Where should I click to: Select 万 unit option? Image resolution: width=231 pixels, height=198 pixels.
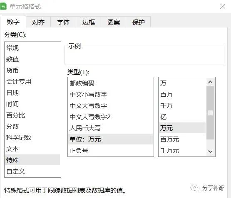click(x=182, y=83)
